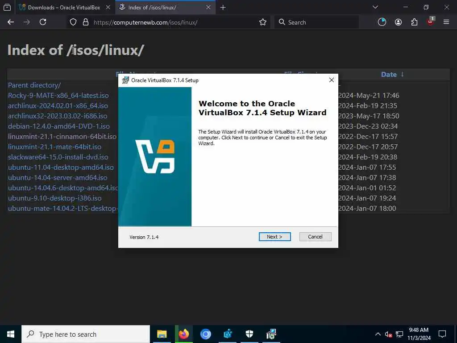Click the Firefox forward arrow
The width and height of the screenshot is (457, 343).
tap(26, 22)
